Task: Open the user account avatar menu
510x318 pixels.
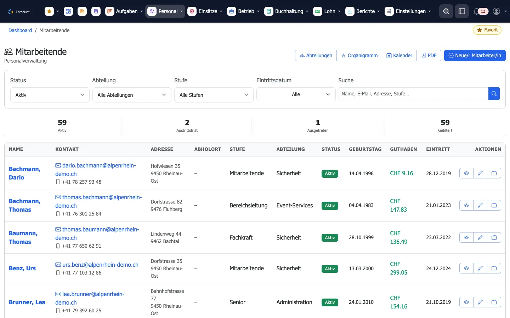Action: click(500, 11)
